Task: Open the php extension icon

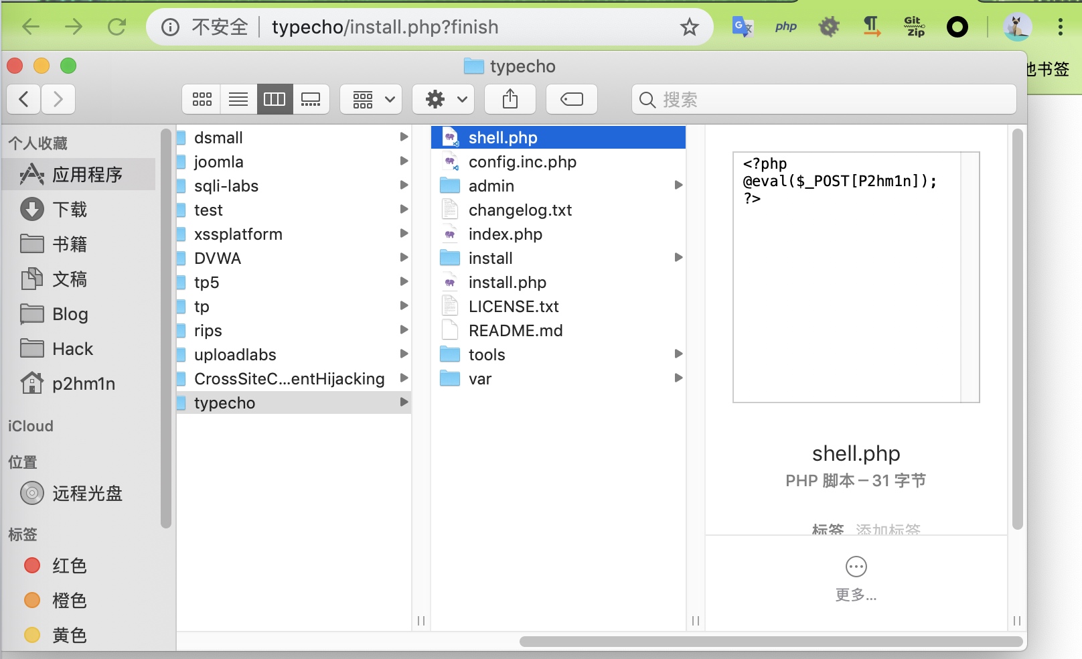Action: tap(786, 27)
